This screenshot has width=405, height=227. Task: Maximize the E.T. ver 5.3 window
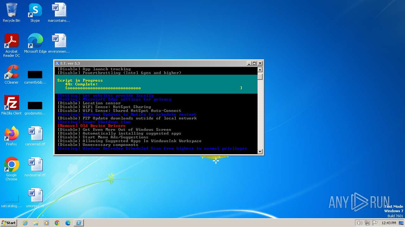pos(254,63)
